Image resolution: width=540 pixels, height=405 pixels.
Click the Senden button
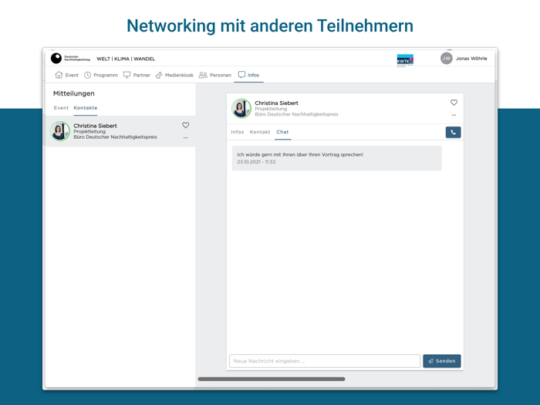pos(442,361)
